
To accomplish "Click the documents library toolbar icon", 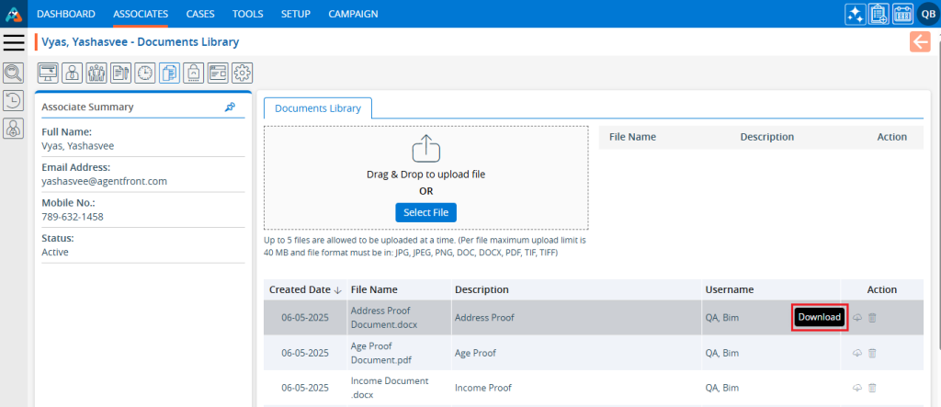I will (x=169, y=73).
